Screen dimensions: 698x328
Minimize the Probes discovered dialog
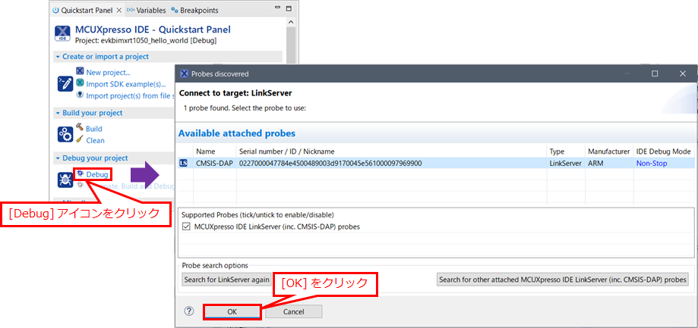pos(627,73)
